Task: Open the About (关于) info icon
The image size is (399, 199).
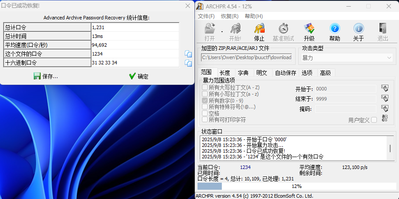Action: click(358, 29)
